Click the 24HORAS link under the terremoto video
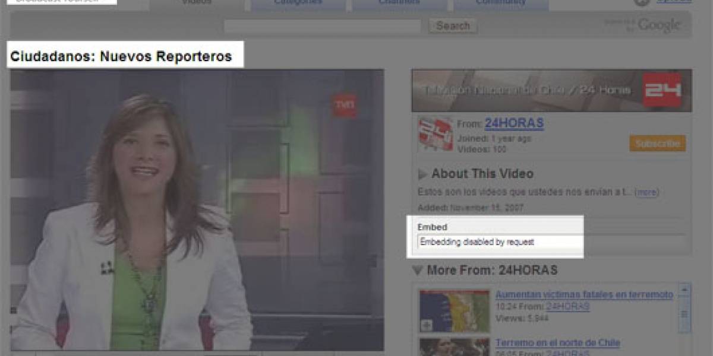This screenshot has width=713, height=356. [567, 307]
